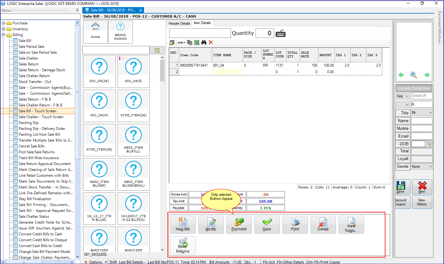This screenshot has height=264, width=444.
Task: Click the Delete bill button
Action: (323, 225)
